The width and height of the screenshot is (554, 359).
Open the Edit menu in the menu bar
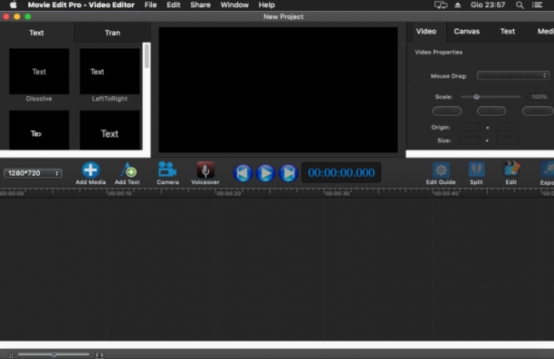174,5
